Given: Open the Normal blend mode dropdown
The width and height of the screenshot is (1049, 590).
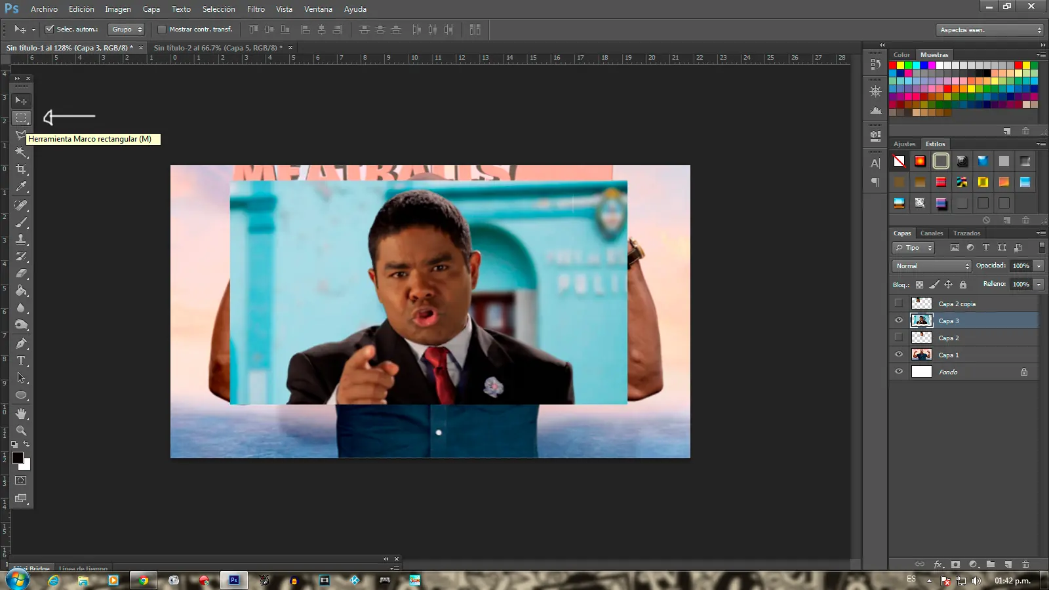Looking at the screenshot, I should (x=932, y=266).
